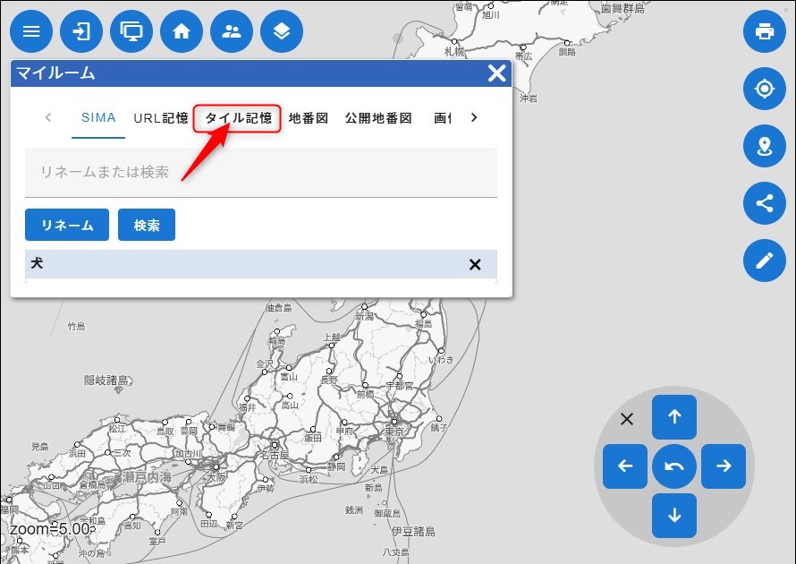The width and height of the screenshot is (796, 564).
Task: Open the monitor display icon button
Action: click(131, 32)
